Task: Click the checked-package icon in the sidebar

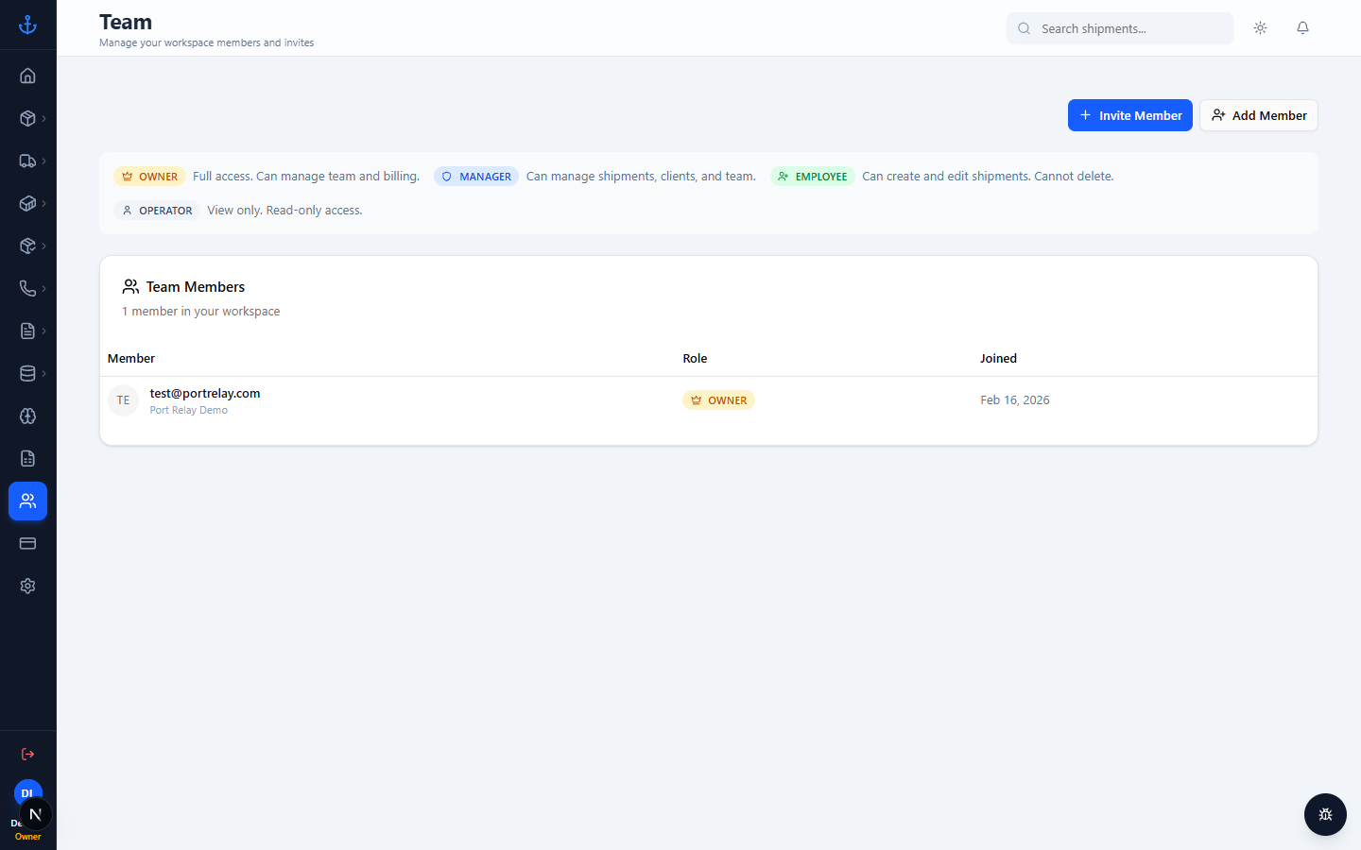Action: click(27, 246)
